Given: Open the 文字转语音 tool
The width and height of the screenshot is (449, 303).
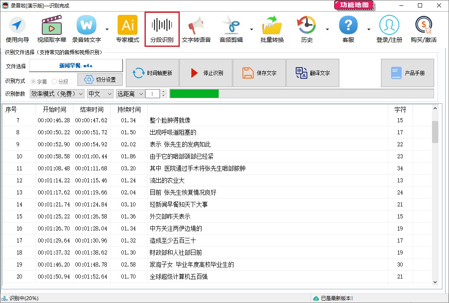Looking at the screenshot, I should [196, 28].
